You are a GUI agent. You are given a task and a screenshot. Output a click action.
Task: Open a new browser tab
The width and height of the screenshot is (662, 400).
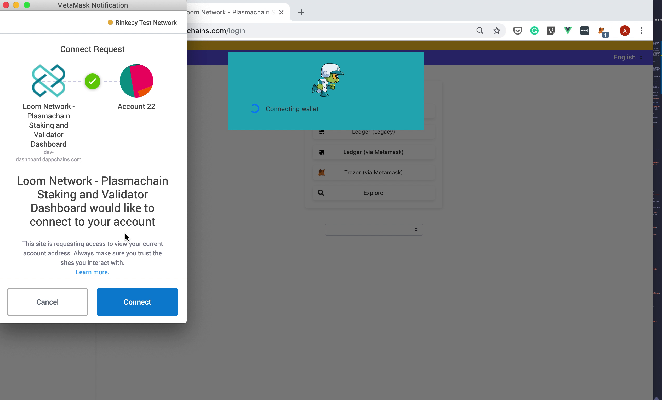point(301,12)
